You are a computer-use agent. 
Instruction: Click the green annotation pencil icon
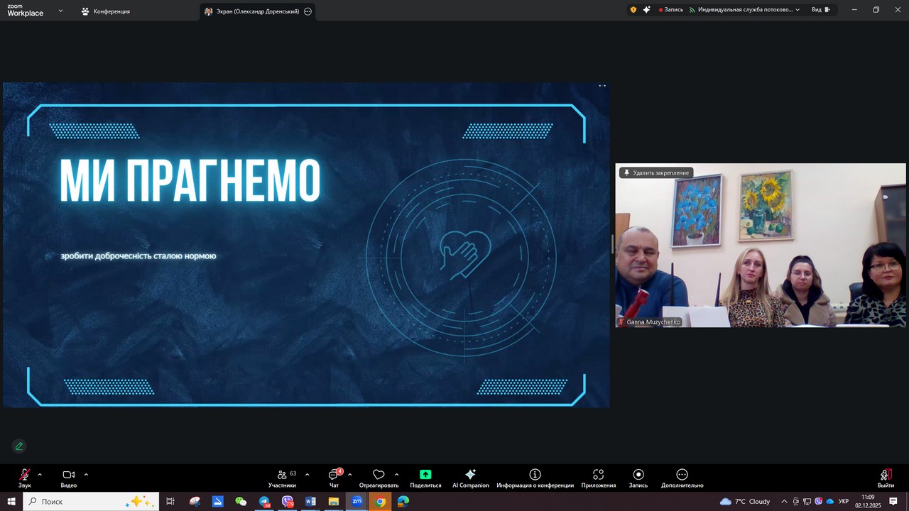[19, 446]
